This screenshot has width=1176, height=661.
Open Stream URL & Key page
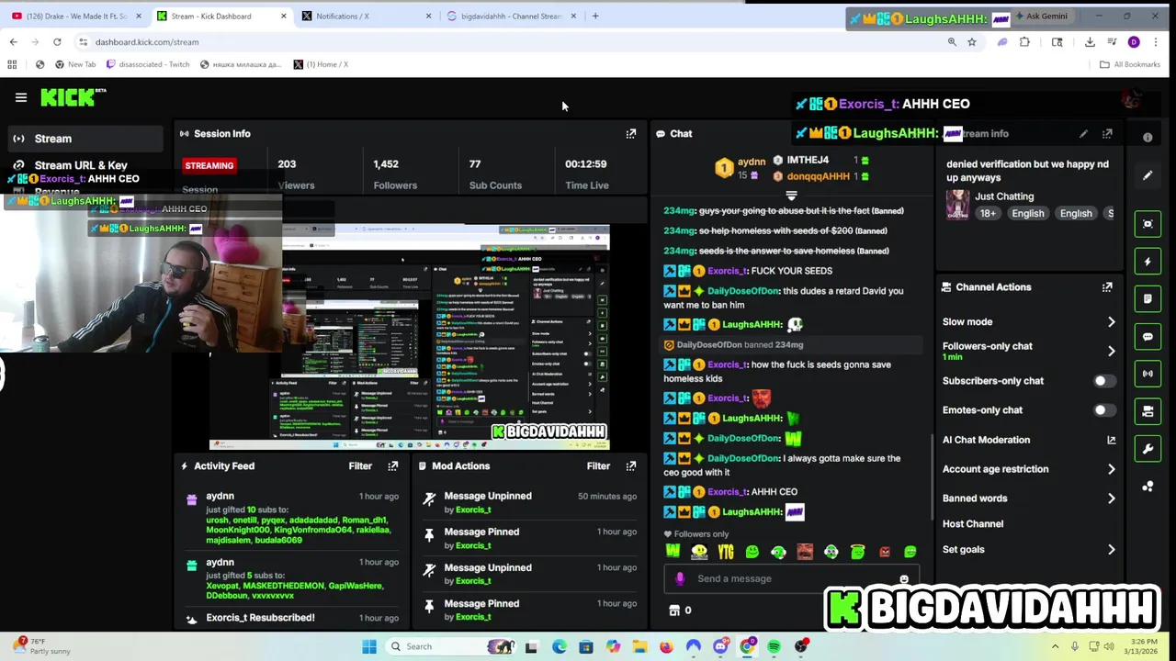tap(81, 165)
